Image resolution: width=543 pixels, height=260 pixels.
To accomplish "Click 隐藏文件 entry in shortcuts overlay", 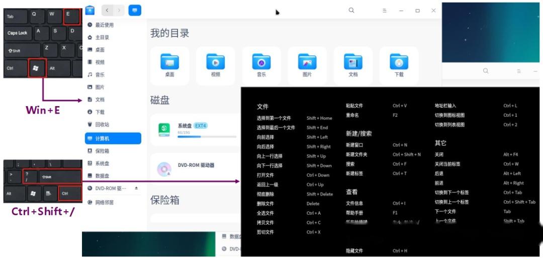I will tap(354, 250).
